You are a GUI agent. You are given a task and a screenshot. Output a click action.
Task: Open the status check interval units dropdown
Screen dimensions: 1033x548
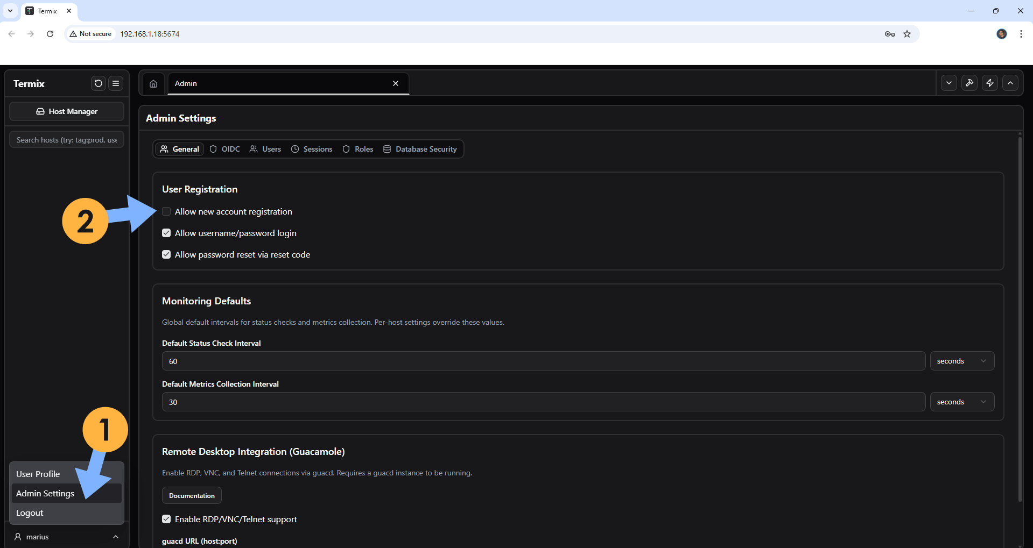click(961, 361)
